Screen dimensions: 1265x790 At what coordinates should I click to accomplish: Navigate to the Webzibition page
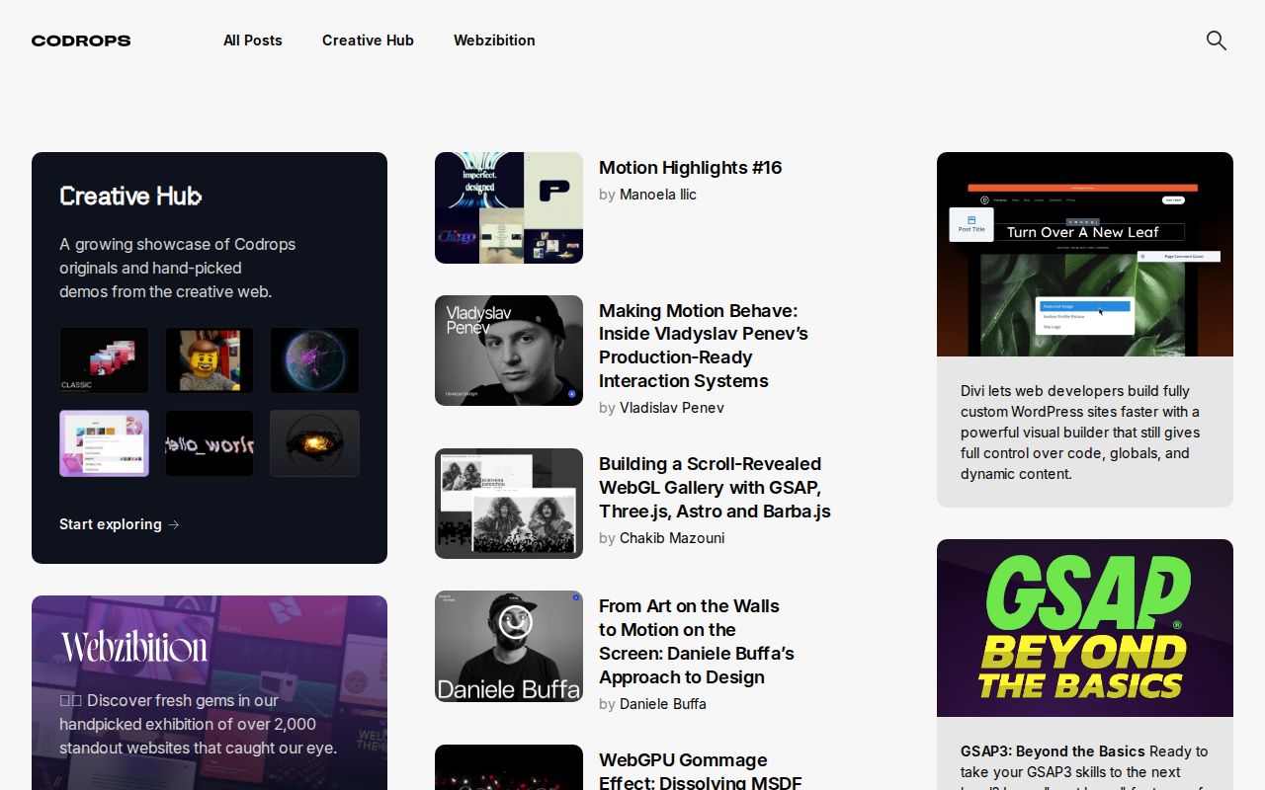(494, 40)
